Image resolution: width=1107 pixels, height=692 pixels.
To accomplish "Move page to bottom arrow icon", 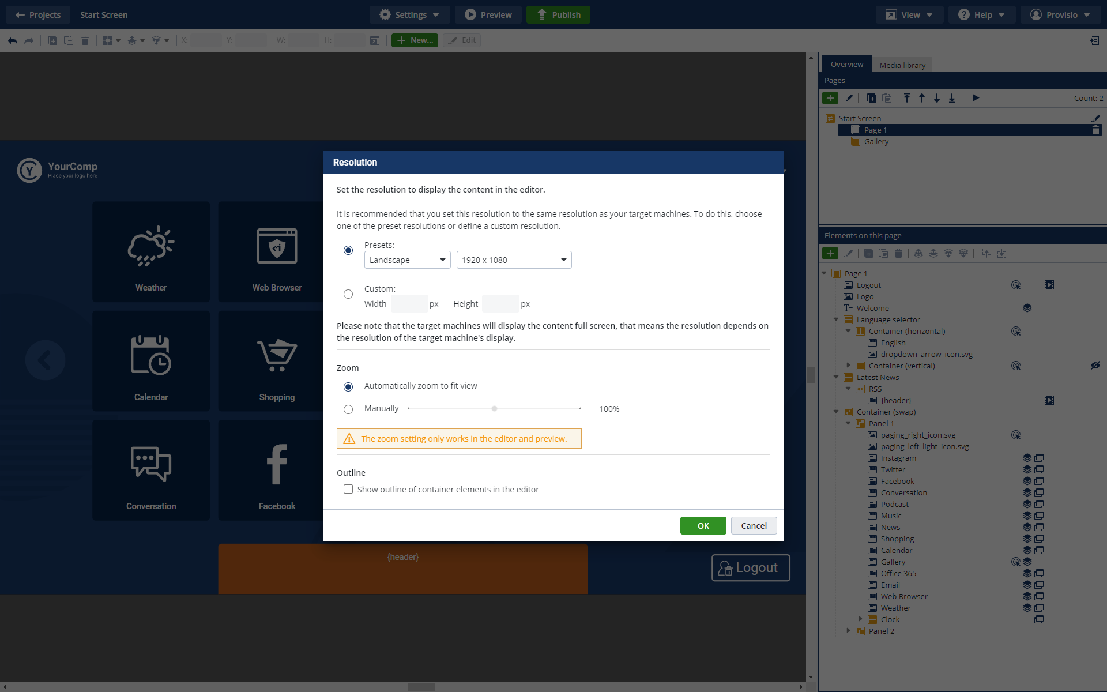I will click(x=952, y=98).
